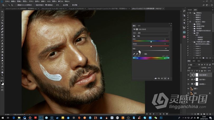Image resolution: width=214 pixels, height=120 pixels.
Task: Pick the Hand tool from the toolbar
Action: [2, 72]
